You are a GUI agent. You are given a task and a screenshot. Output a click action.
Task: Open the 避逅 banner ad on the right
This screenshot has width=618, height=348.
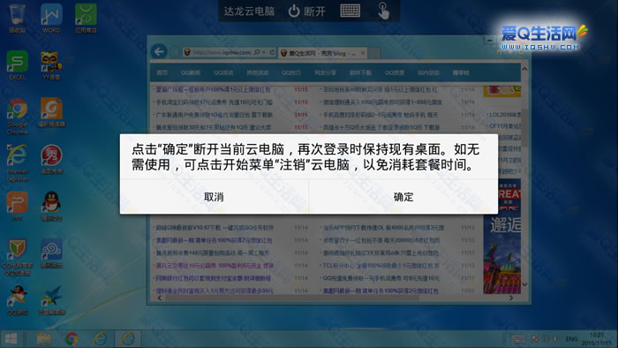coord(502,237)
